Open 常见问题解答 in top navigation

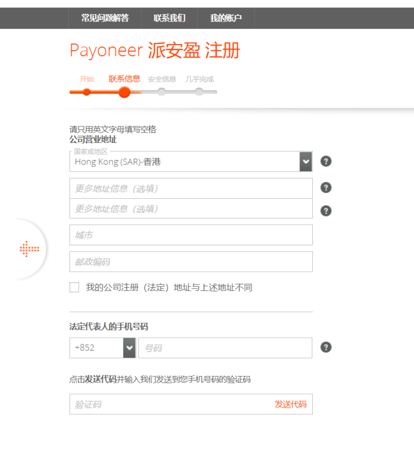(x=104, y=18)
